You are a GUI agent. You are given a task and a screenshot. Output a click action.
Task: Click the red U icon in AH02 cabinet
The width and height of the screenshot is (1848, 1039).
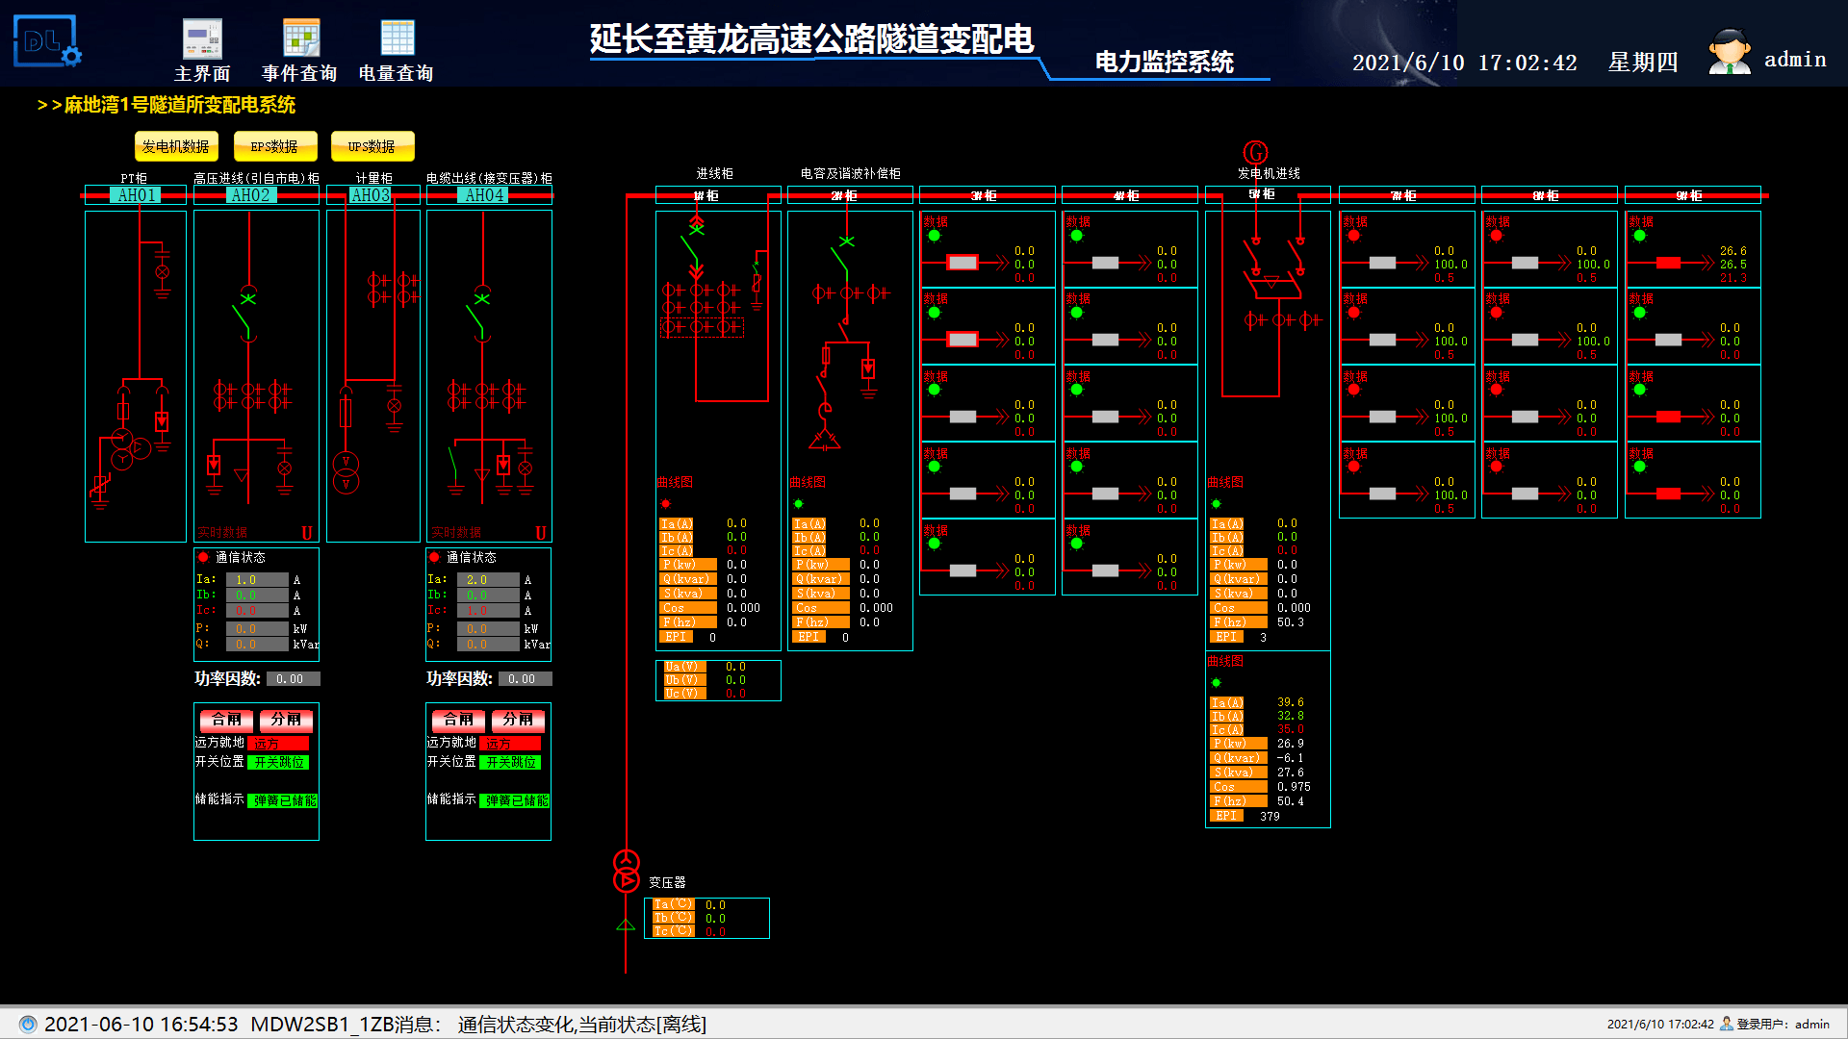point(307,533)
